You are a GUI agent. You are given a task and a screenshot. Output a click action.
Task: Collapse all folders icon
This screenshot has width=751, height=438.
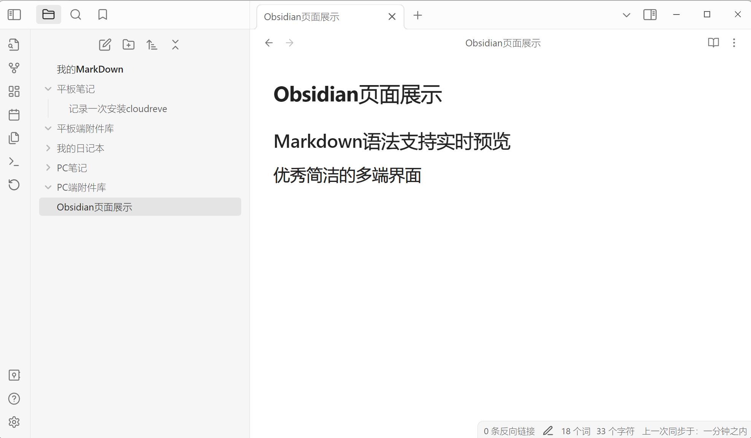click(x=175, y=45)
